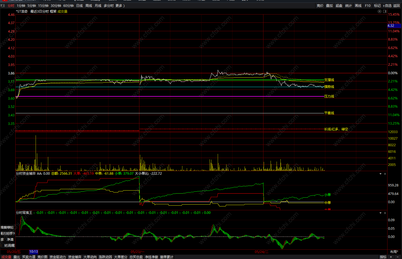Select the 5分钟 timeframe
Screen dimensions: 402x259
(x=32, y=5)
